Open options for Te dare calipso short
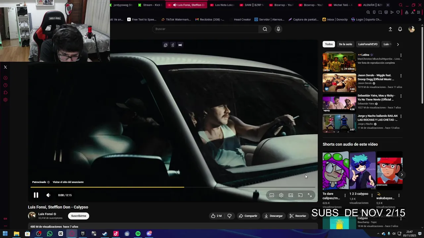This screenshot has width=424, height=238. tap(345, 195)
